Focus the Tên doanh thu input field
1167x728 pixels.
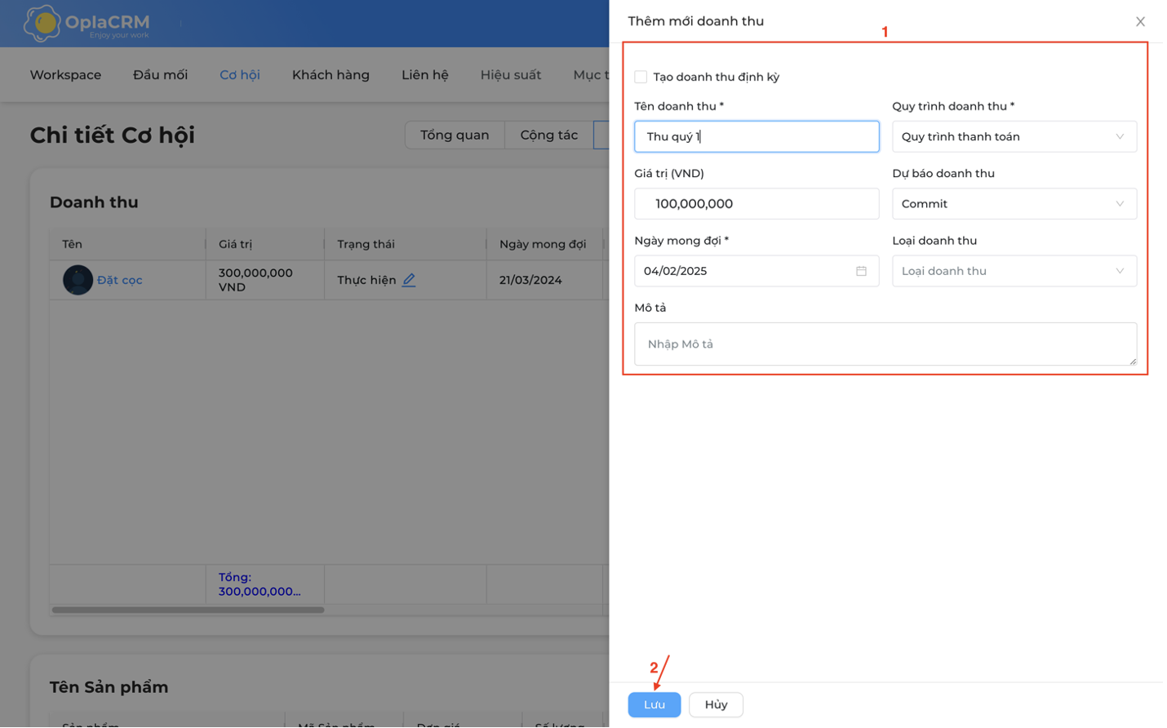pos(757,136)
